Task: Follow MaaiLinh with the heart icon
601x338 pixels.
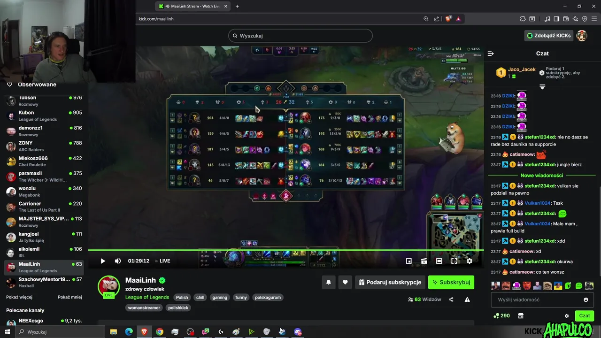Action: (x=345, y=282)
